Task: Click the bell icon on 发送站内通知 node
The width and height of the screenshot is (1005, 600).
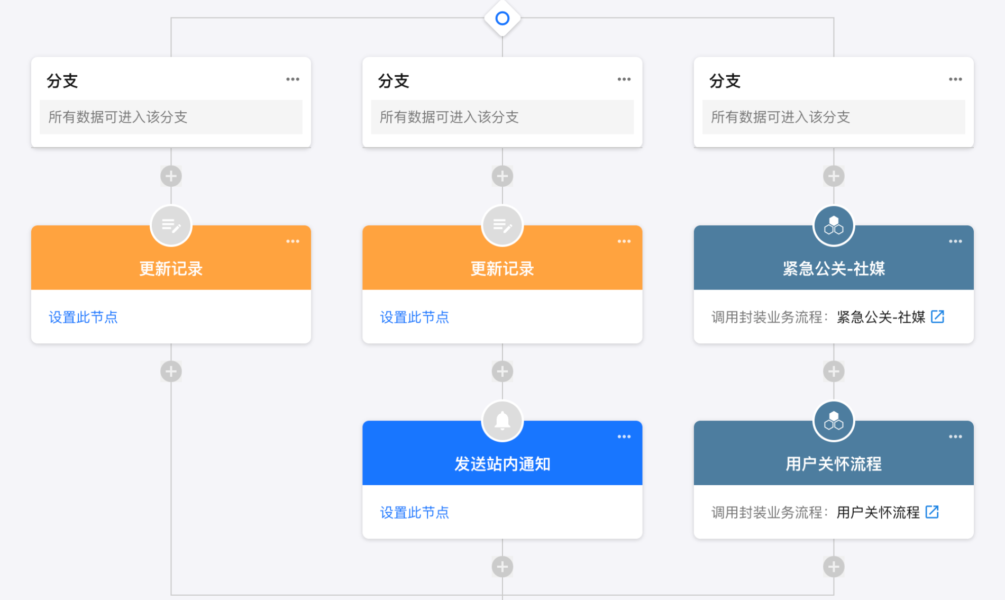Action: [x=502, y=421]
